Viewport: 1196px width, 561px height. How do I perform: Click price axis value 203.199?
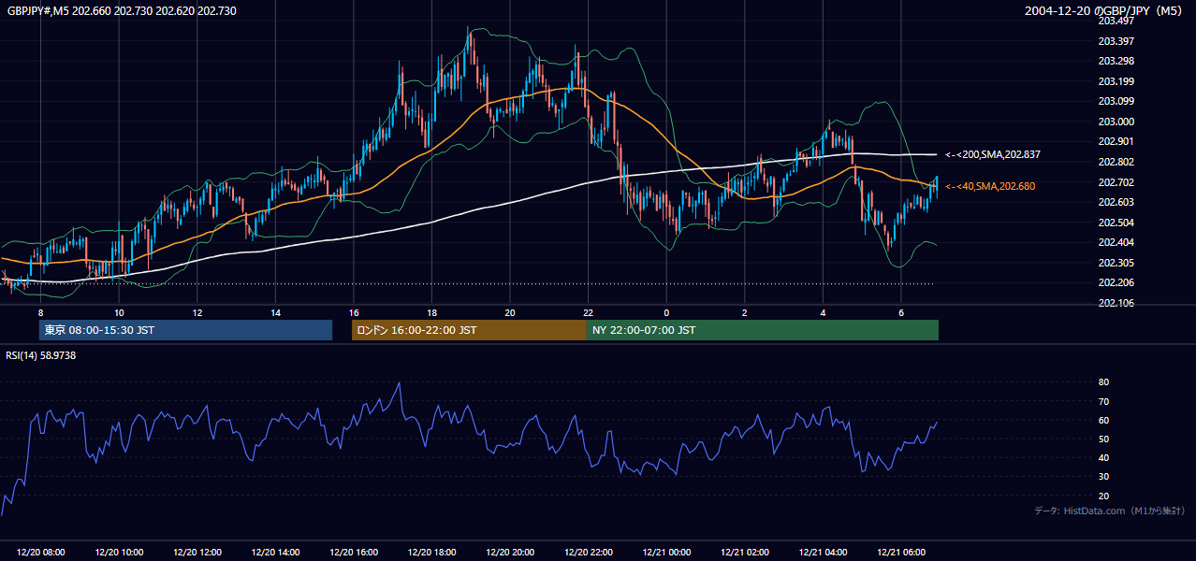(1116, 81)
